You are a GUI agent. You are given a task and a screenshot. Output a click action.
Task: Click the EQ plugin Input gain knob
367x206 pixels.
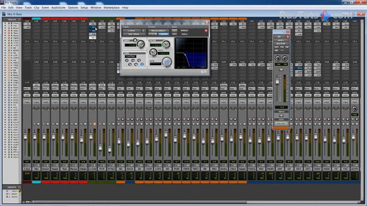coord(140,44)
